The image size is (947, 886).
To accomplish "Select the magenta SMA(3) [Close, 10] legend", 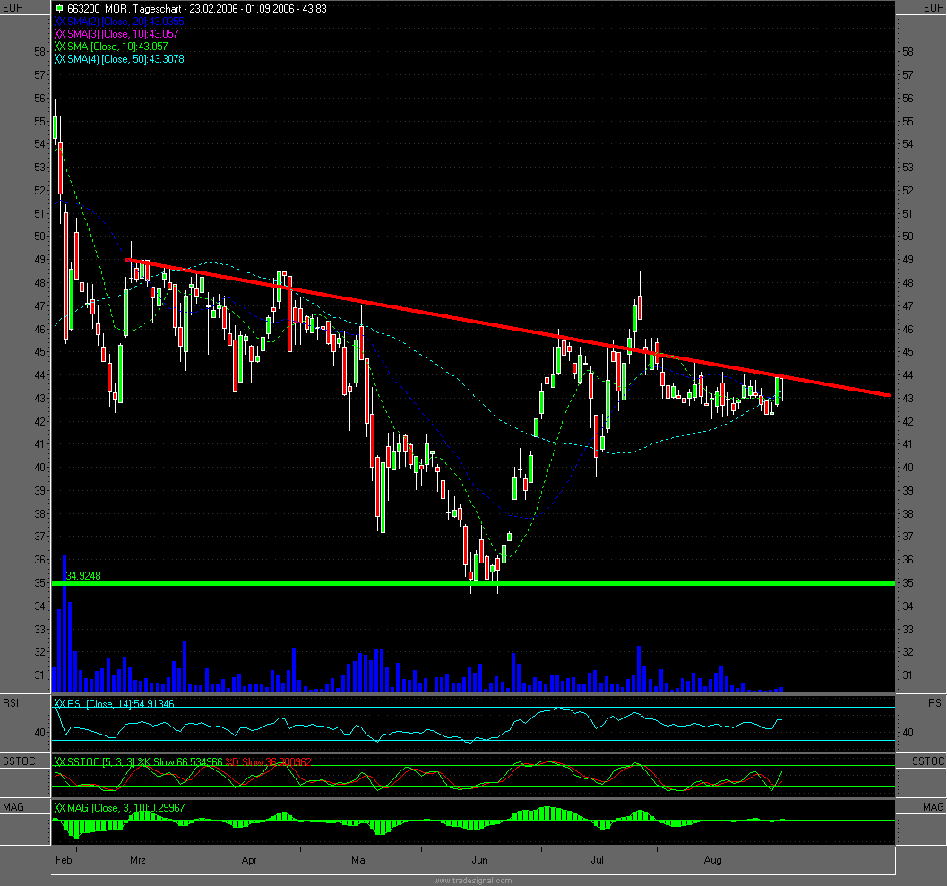I will [x=116, y=34].
